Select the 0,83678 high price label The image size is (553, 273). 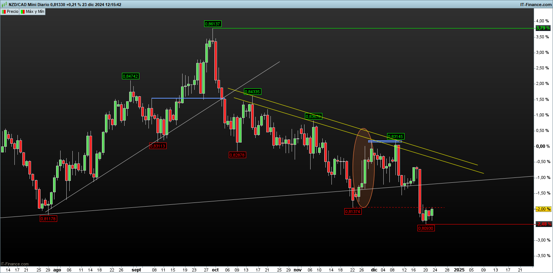click(314, 116)
